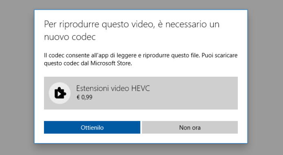Click the word "Per" in the title

tap(50, 24)
